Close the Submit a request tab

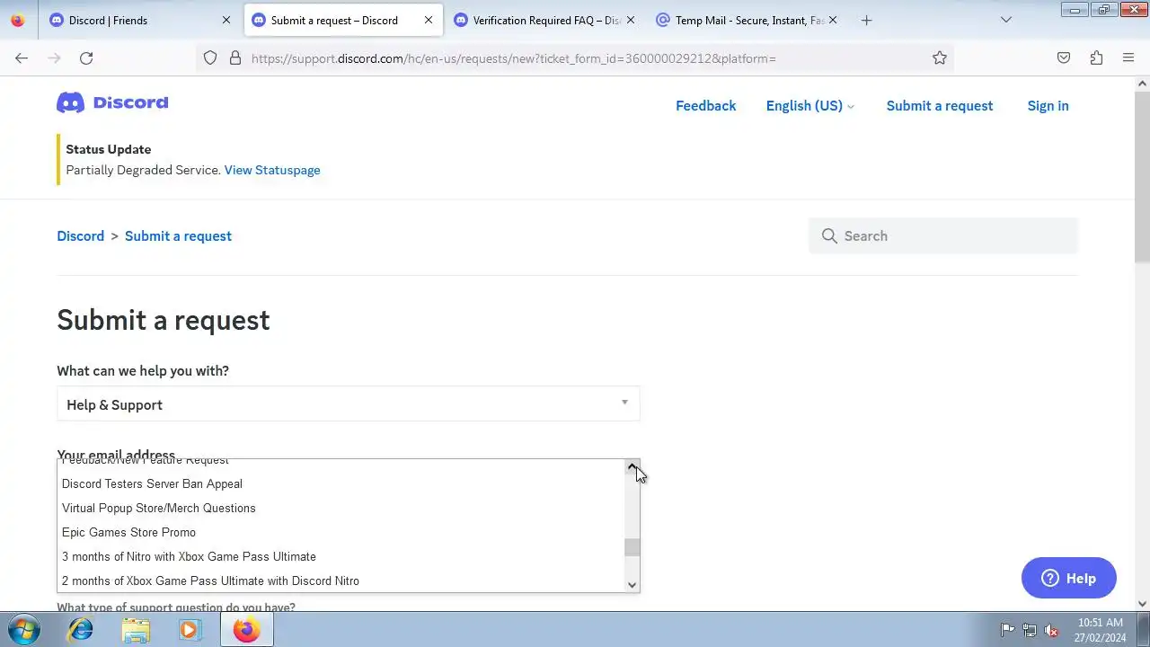pos(428,20)
